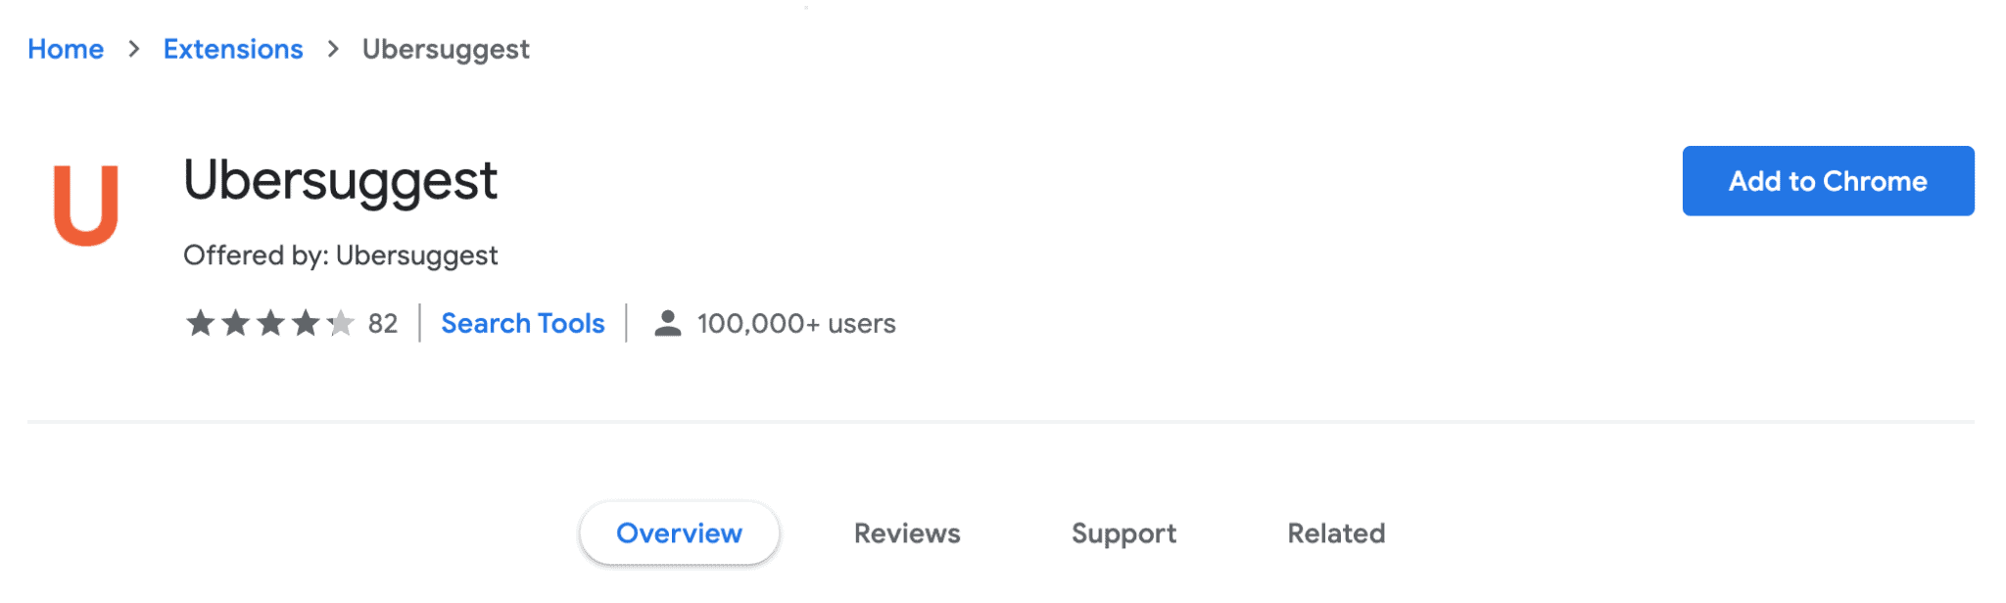Click the orange Ubersuggest U logo

[86, 205]
